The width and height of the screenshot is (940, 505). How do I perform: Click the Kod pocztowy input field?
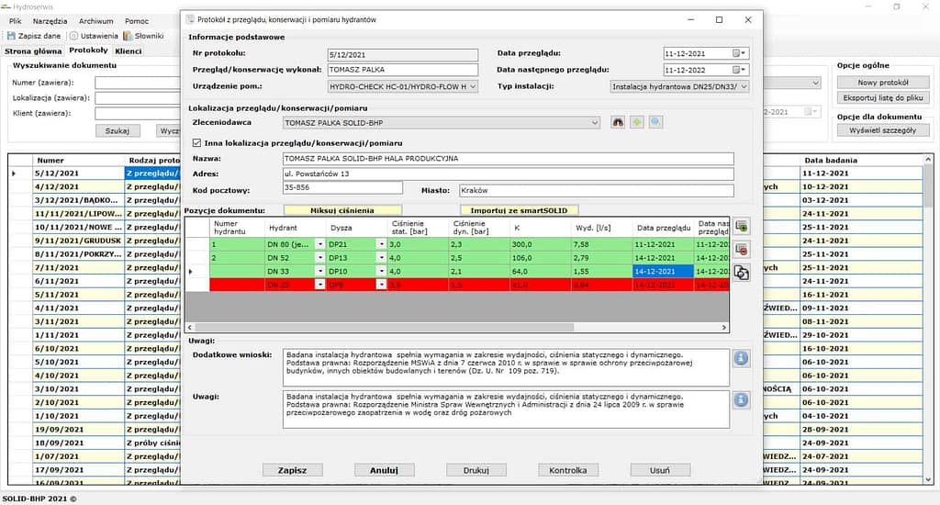343,187
